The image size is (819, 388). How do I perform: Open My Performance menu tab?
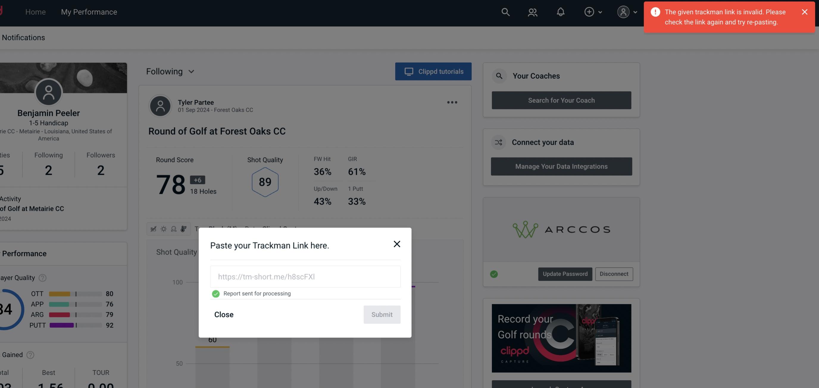coord(89,12)
